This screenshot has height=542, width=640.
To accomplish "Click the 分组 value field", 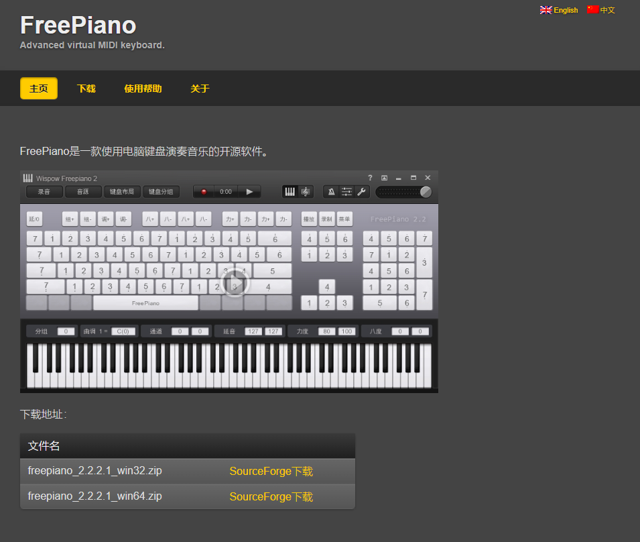I will coord(66,331).
